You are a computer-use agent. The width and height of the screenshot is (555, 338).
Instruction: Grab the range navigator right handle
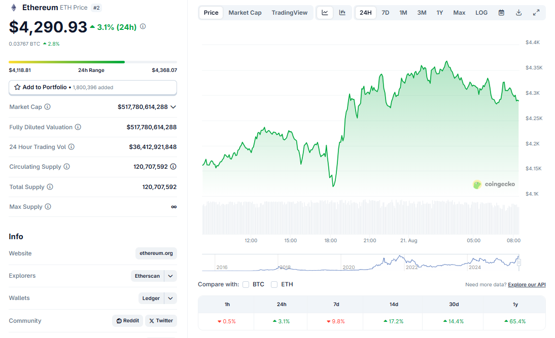tap(519, 262)
